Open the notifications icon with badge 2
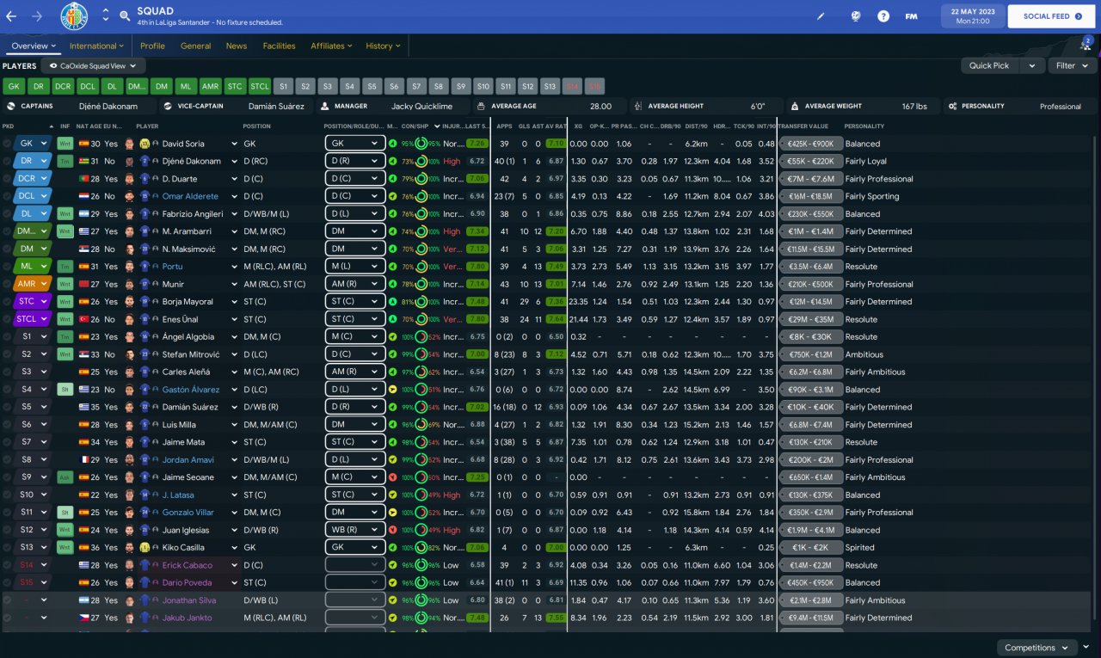The height and width of the screenshot is (658, 1101). pyautogui.click(x=1086, y=44)
